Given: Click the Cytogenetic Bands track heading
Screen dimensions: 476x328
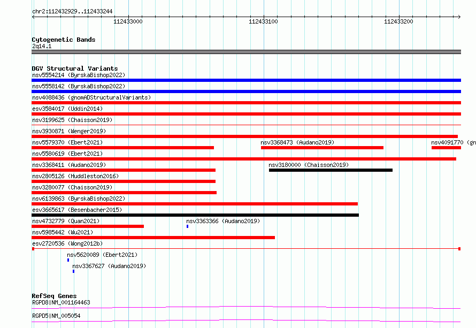Looking at the screenshot, I should click(64, 40).
